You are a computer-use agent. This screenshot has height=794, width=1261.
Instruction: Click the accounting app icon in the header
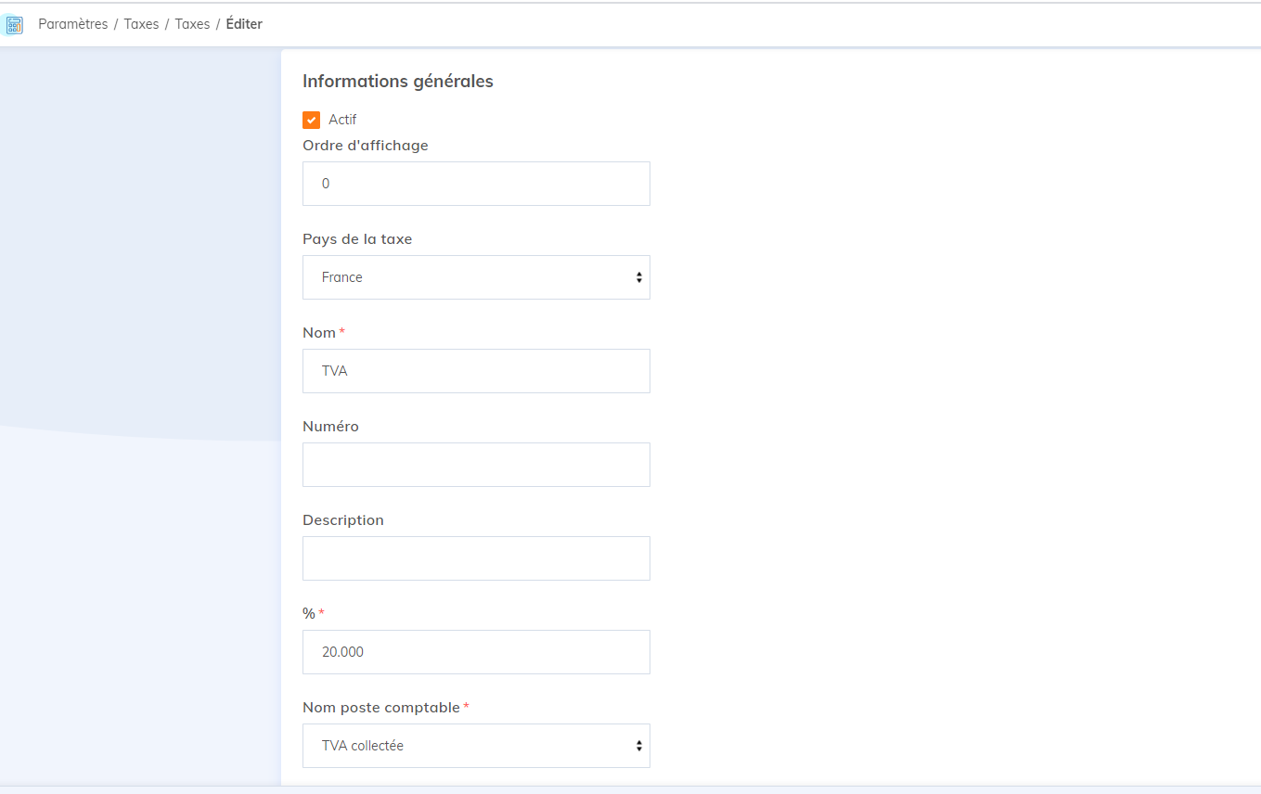pos(14,25)
